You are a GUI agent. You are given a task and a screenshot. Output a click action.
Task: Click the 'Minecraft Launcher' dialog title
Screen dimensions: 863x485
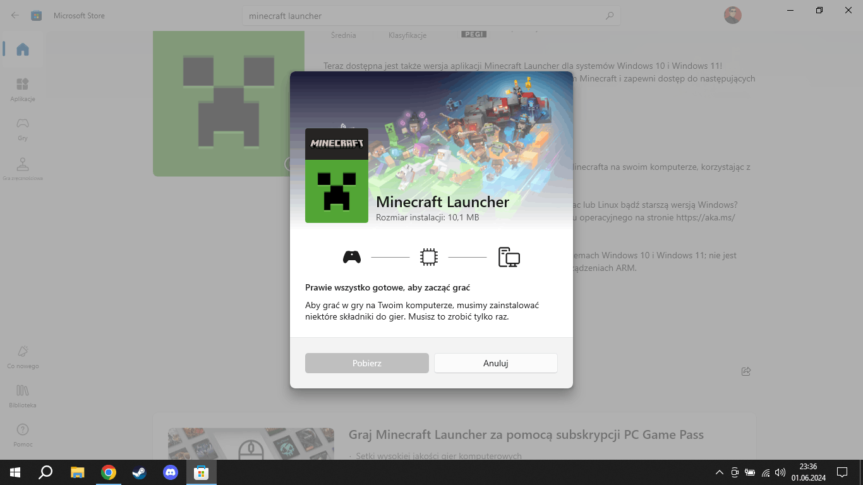pyautogui.click(x=442, y=202)
